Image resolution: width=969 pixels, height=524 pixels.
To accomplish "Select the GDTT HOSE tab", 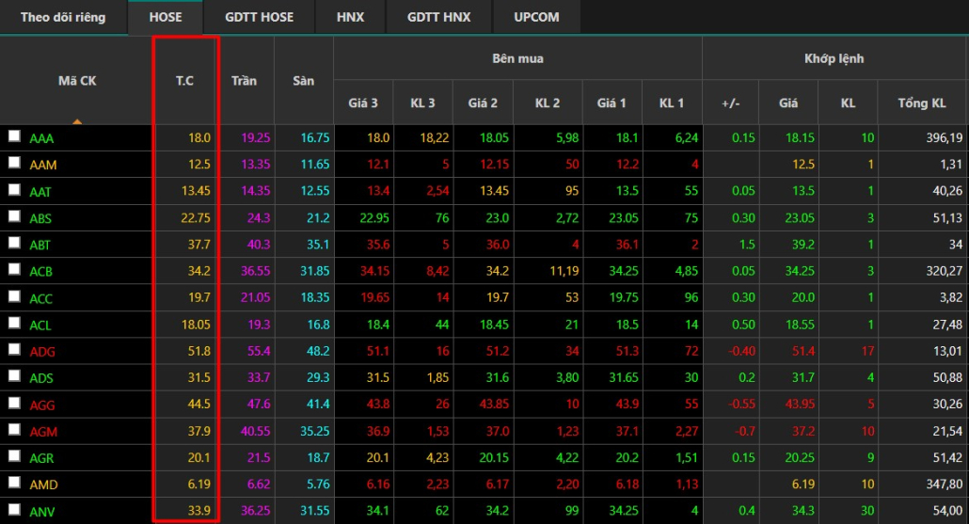I will [x=259, y=17].
